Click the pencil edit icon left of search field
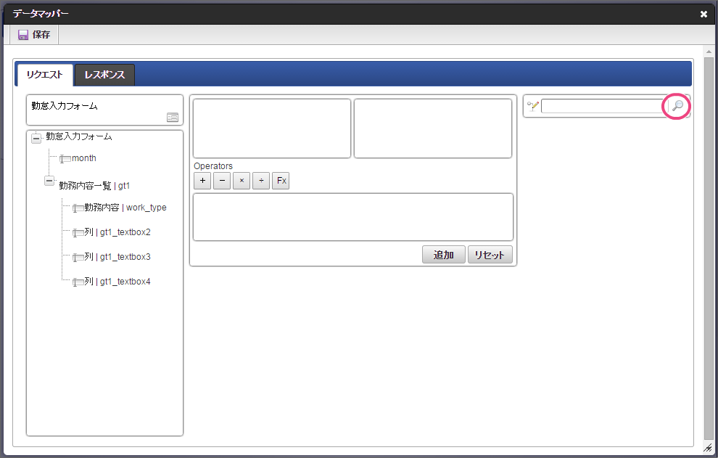Screen dimensions: 718x458 pyautogui.click(x=532, y=107)
